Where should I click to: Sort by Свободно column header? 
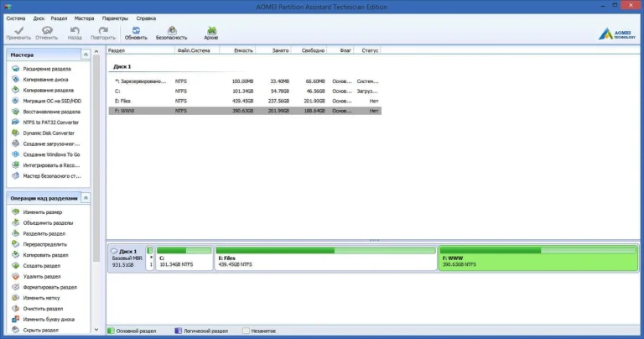(309, 50)
